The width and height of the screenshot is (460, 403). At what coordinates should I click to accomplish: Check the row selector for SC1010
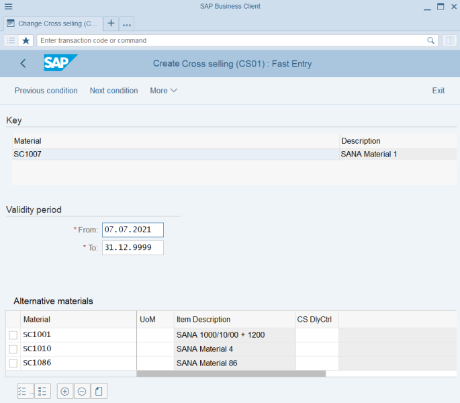click(13, 349)
